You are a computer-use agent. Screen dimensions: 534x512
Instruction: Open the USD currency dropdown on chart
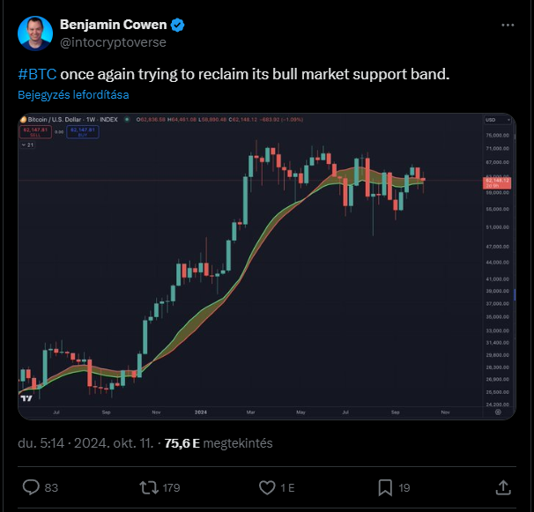coord(498,120)
